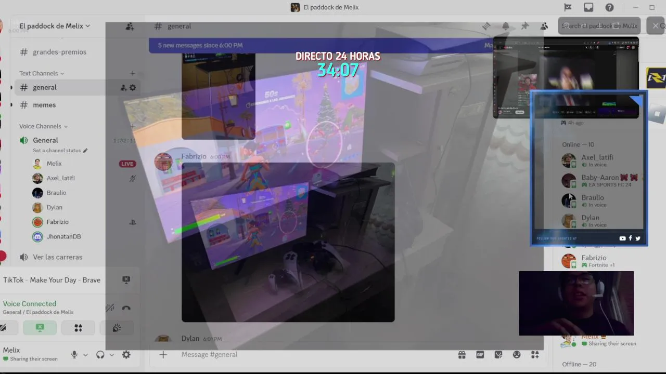Select the General voice channel
The width and height of the screenshot is (666, 374).
pyautogui.click(x=45, y=140)
